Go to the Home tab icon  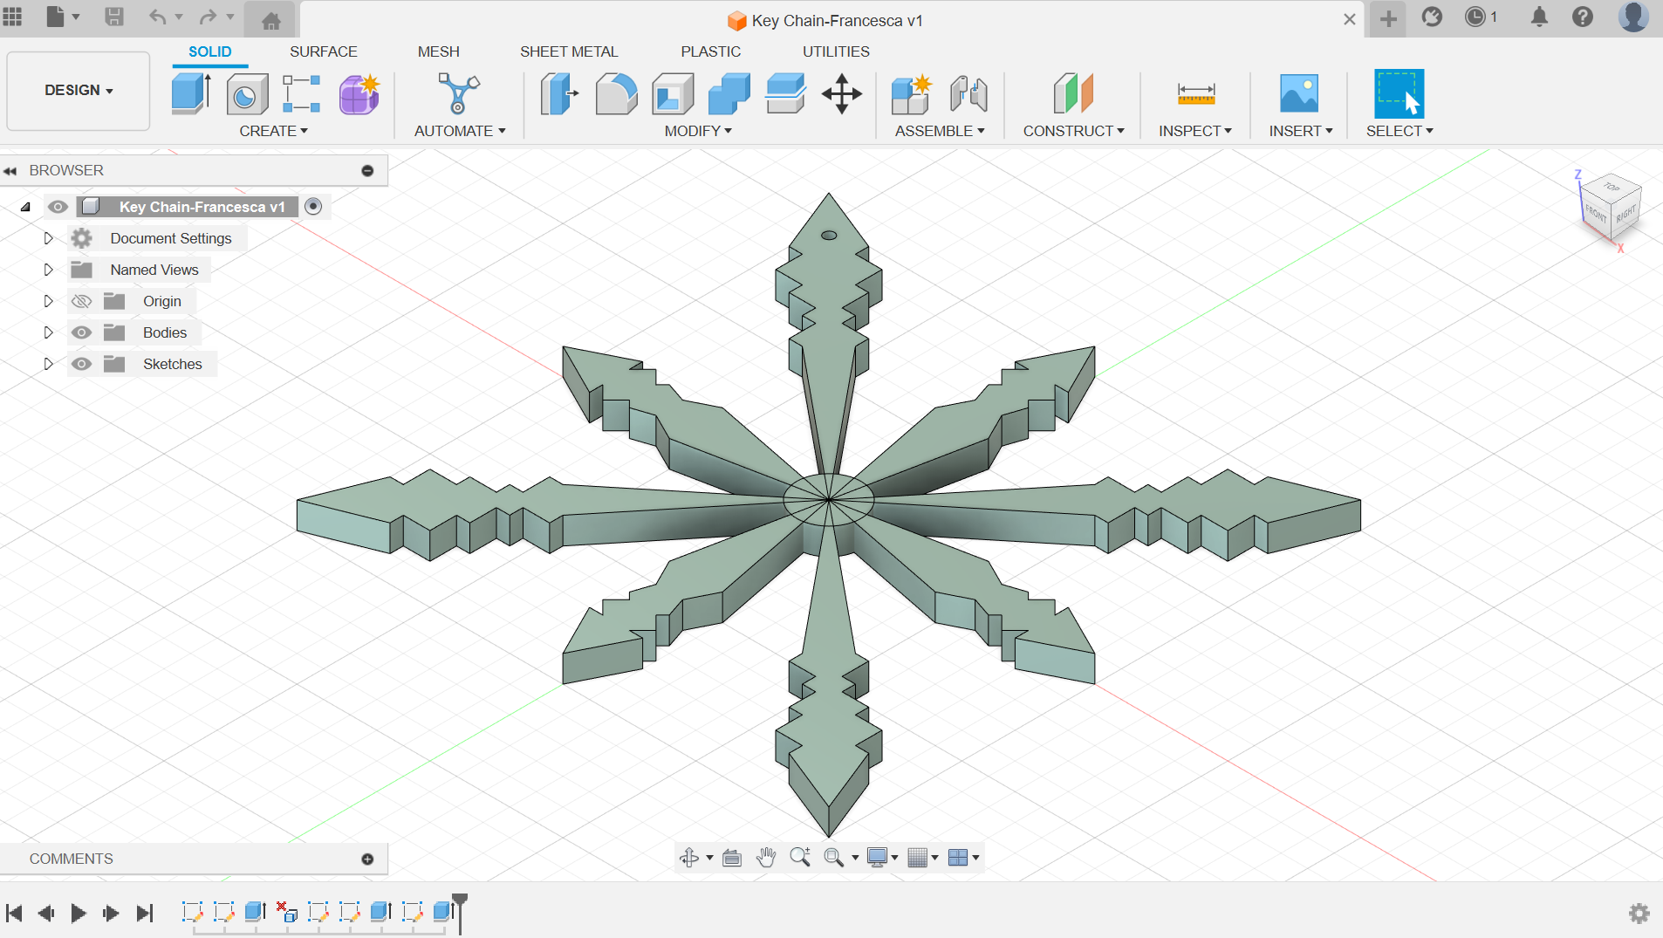click(271, 20)
